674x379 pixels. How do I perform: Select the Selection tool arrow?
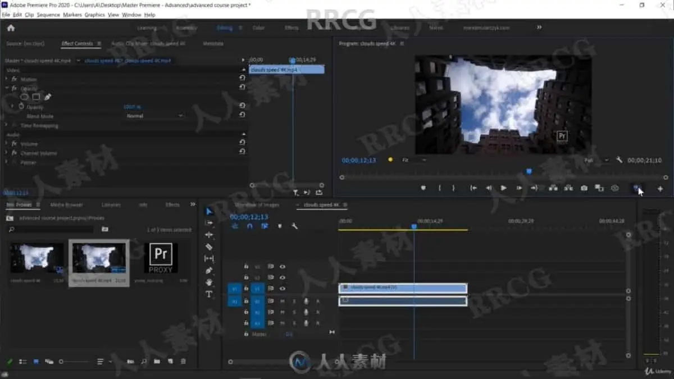pos(209,212)
